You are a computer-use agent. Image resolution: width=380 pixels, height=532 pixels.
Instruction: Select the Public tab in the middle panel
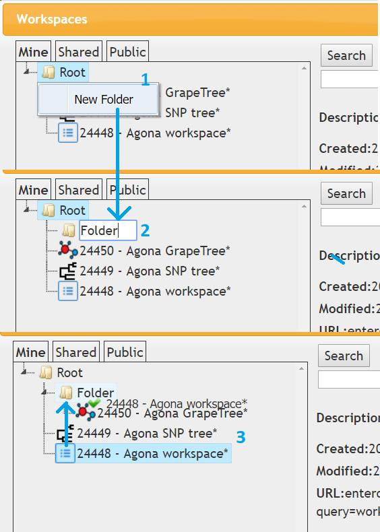pos(128,190)
